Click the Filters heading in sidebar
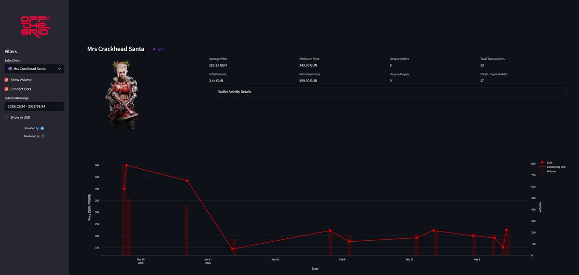 11,51
